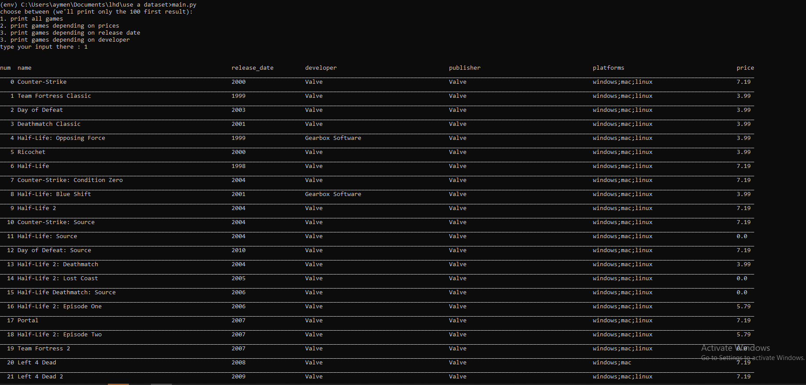
Task: Click the command prompt line ending in main.py
Action: coord(98,5)
